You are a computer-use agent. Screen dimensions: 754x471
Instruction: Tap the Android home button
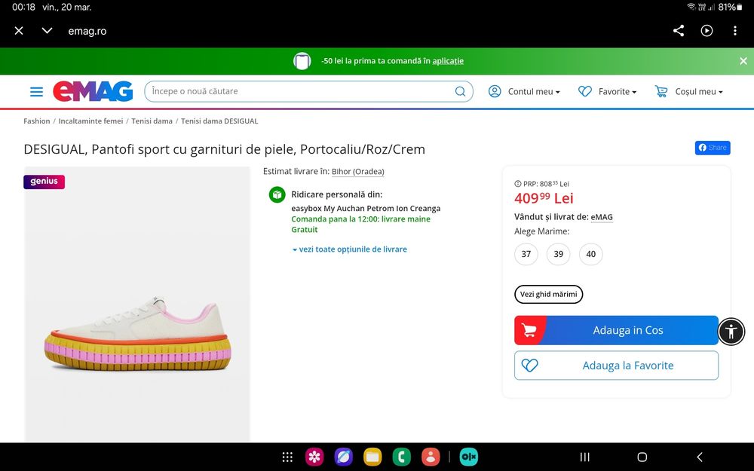tap(642, 457)
